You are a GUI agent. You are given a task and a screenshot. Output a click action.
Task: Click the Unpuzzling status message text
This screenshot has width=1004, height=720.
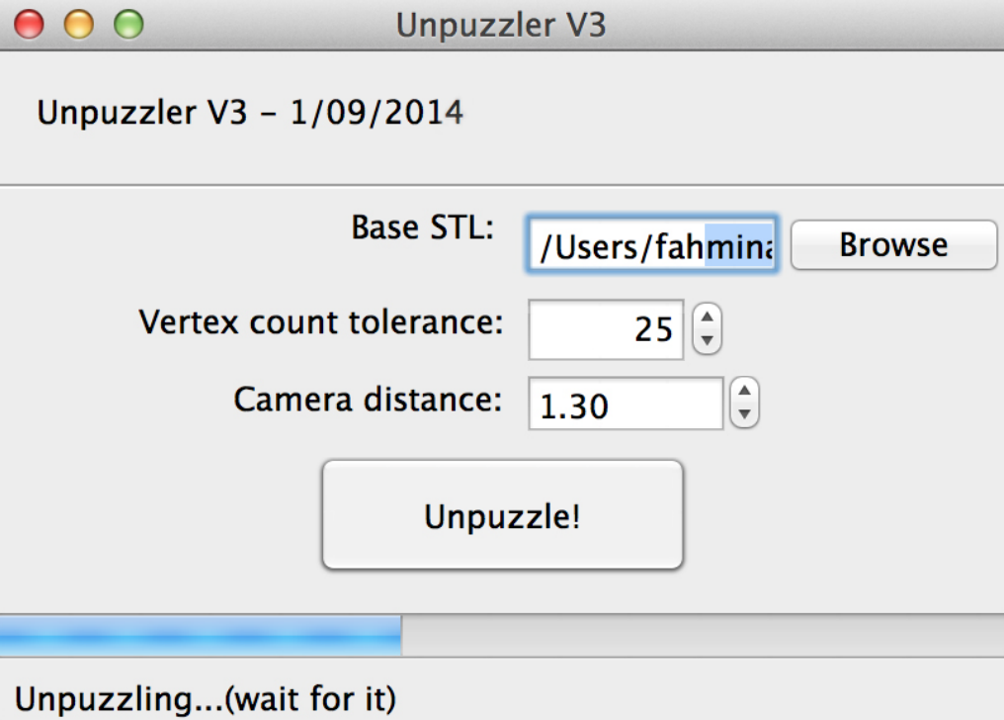(206, 698)
